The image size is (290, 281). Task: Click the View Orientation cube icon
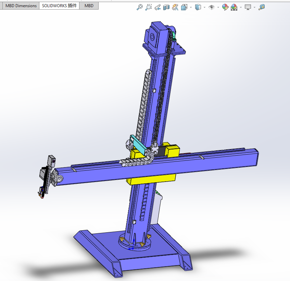[184, 8]
